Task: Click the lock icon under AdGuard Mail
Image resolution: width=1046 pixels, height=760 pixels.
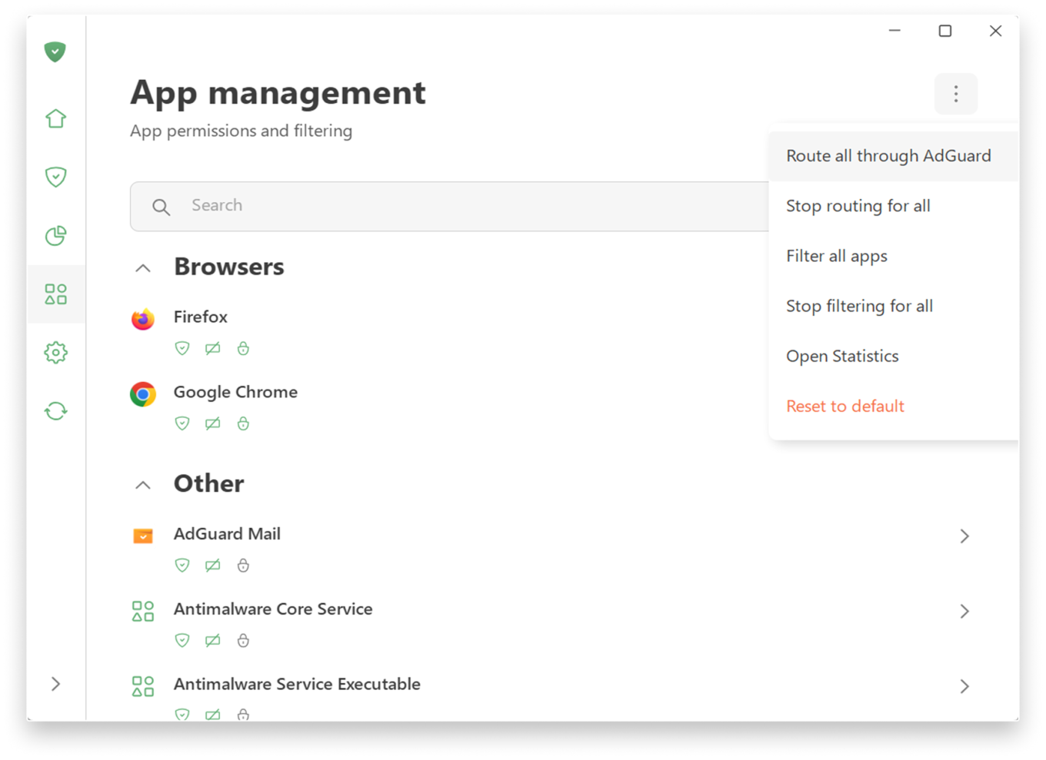Action: (243, 566)
